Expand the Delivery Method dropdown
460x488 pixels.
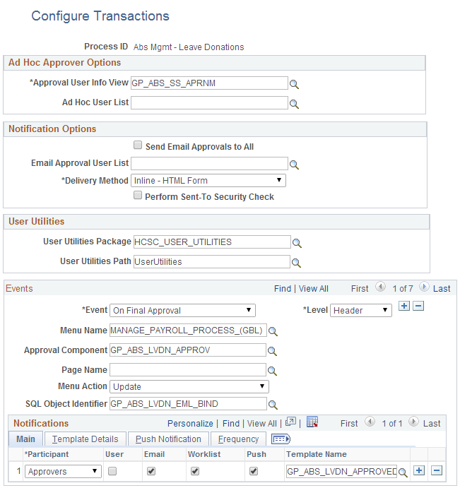point(208,181)
